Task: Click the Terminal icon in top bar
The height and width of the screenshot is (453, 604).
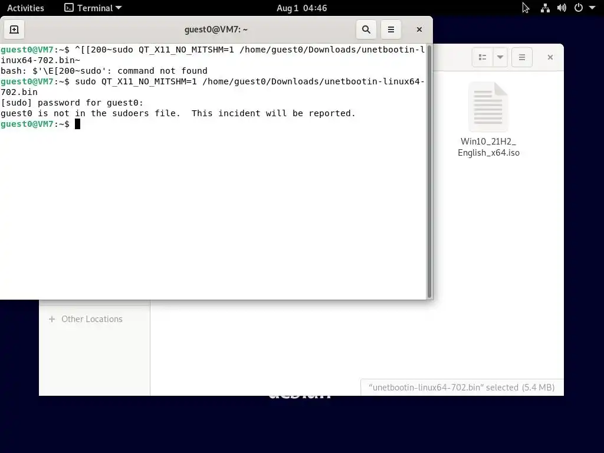Action: [68, 8]
